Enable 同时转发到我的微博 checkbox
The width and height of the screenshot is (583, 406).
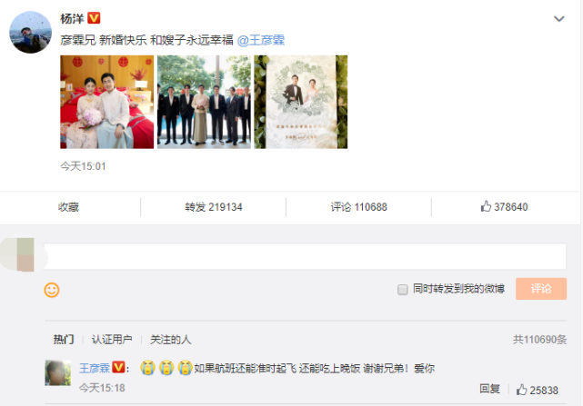(x=403, y=290)
